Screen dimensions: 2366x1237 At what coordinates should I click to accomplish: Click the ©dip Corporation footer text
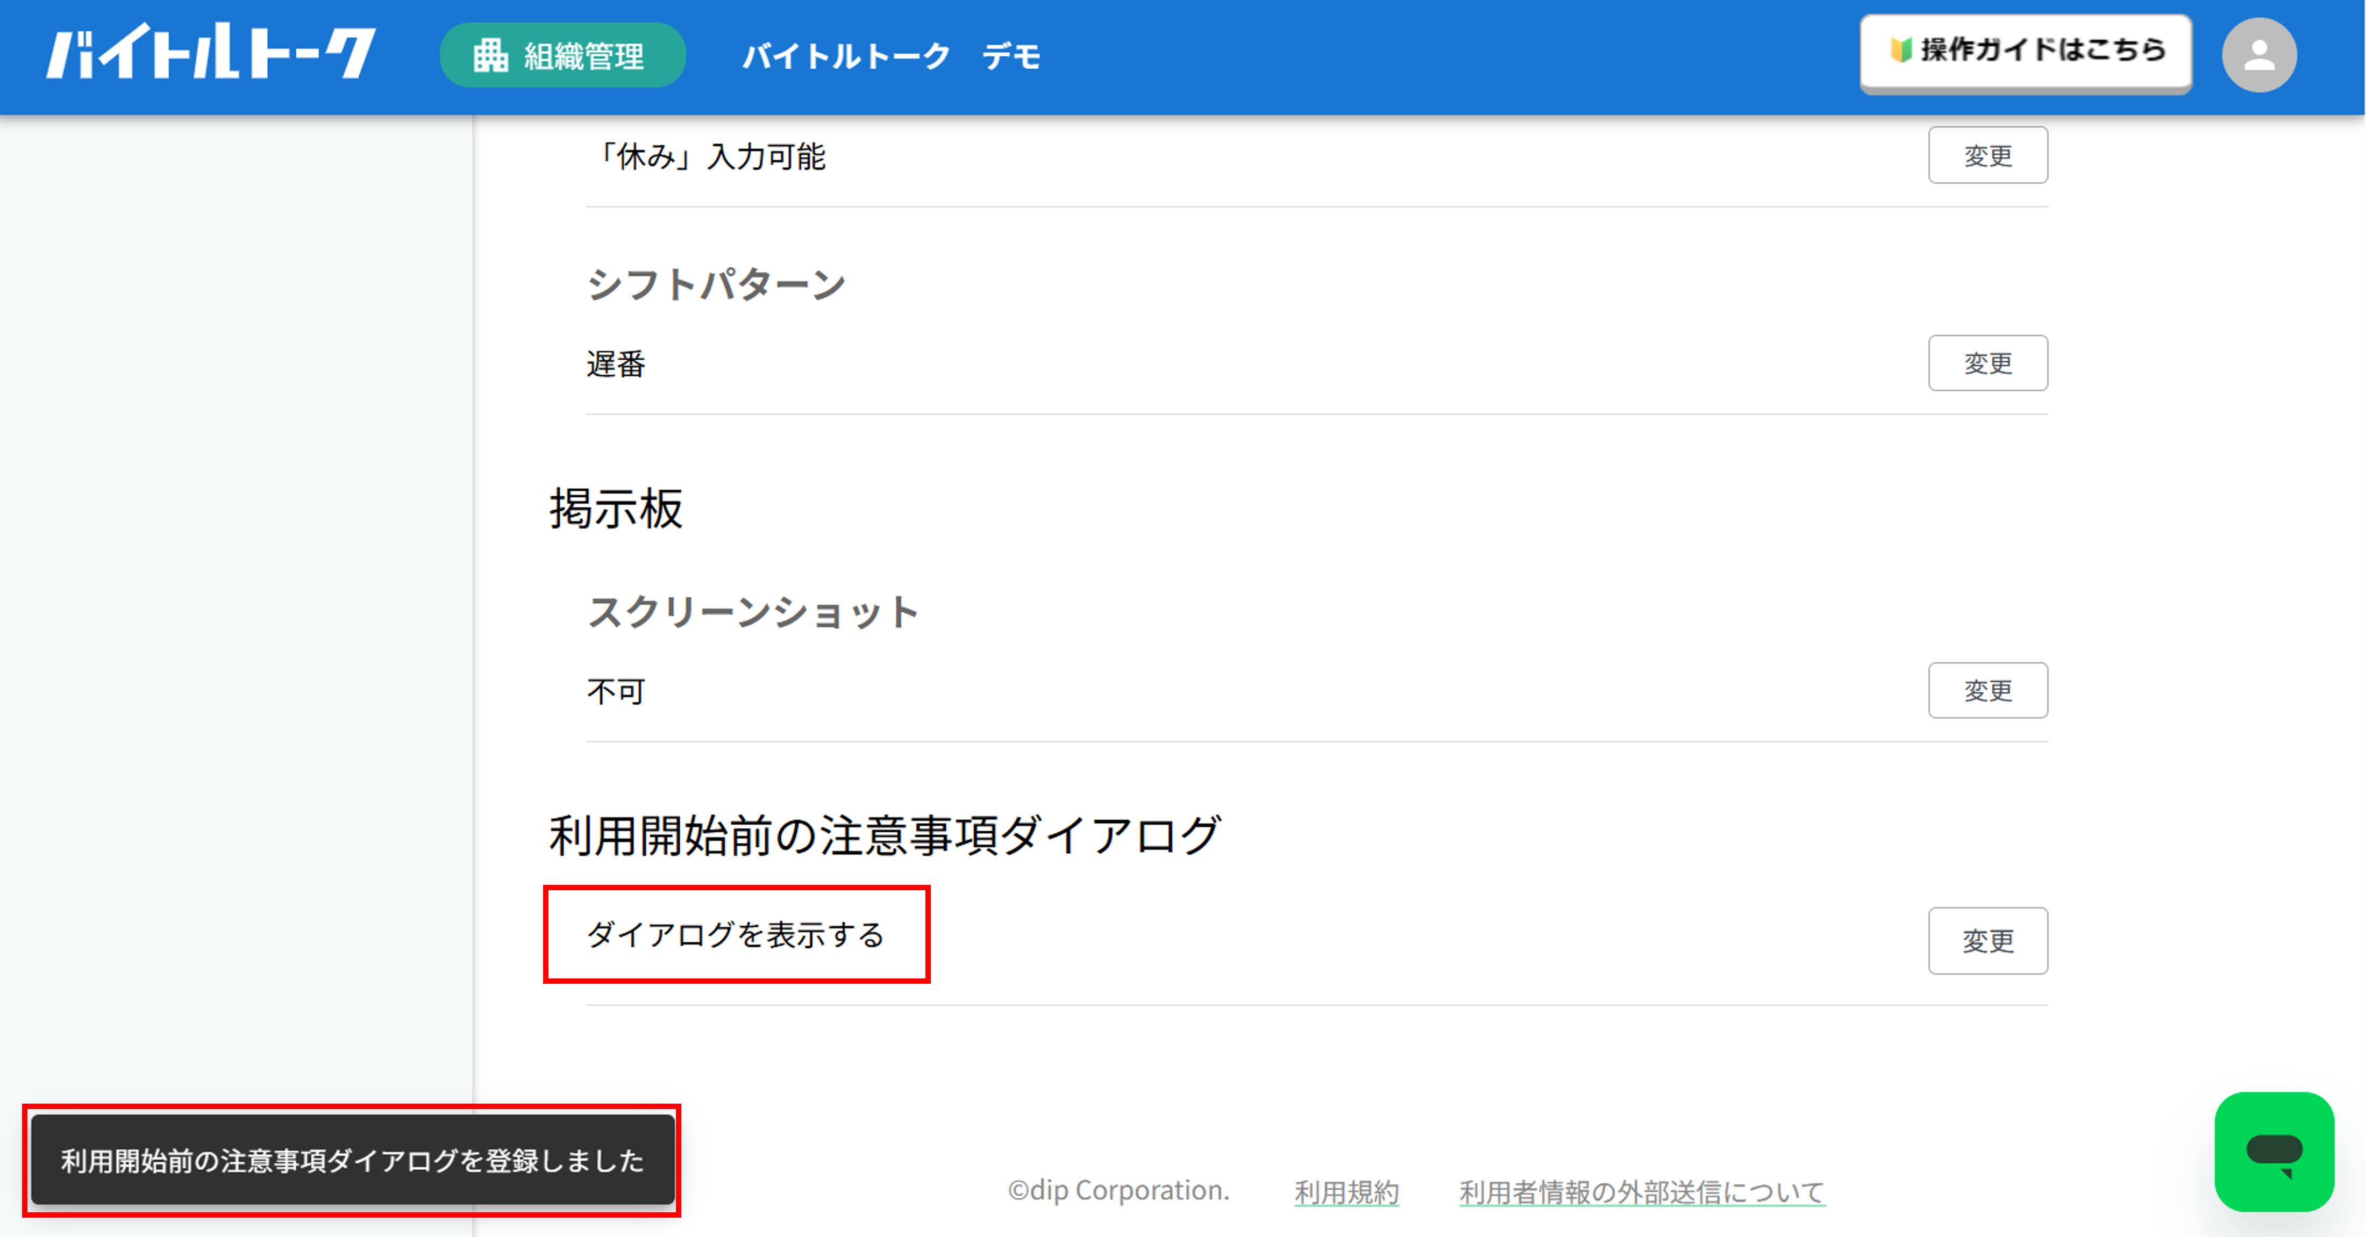click(1118, 1190)
